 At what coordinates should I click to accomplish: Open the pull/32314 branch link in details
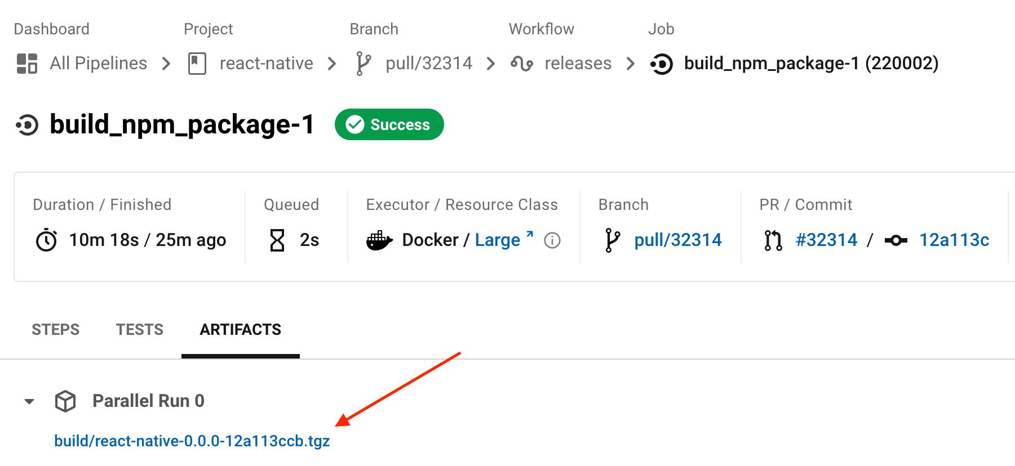[x=677, y=240]
